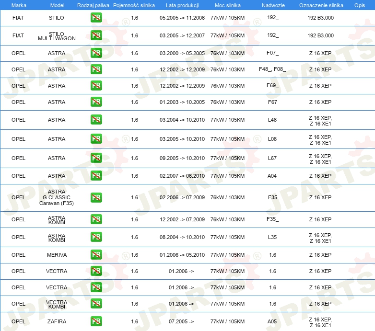Click the petrol icon in the ASTRA A04 row
Screen dimensions: 375x331
[x=96, y=175]
